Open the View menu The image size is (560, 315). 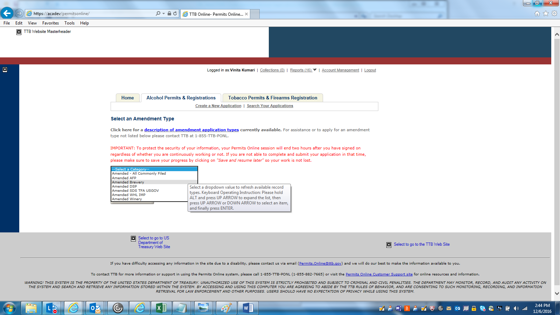[x=32, y=23]
